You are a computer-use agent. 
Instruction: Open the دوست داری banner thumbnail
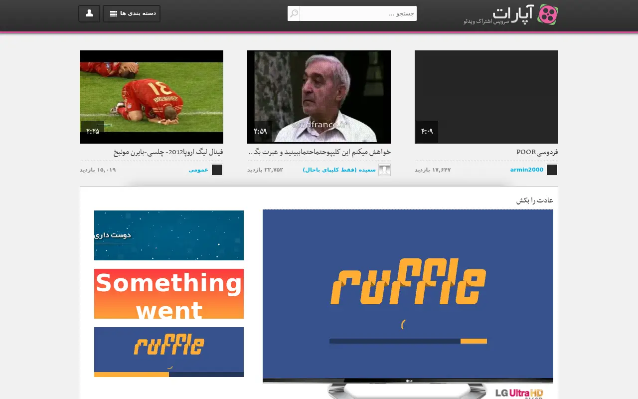[169, 235]
